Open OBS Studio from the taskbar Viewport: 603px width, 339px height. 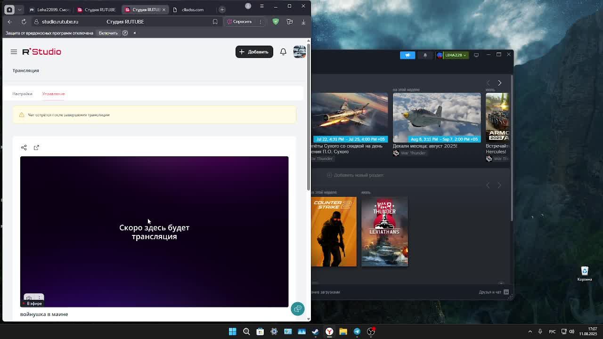(371, 331)
